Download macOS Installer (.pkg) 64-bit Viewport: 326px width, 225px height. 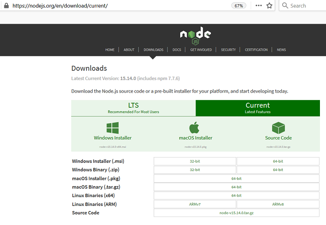click(x=237, y=179)
